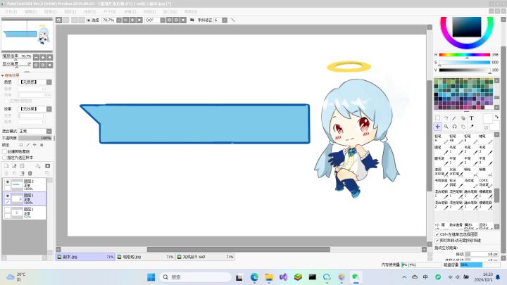Show the hidden 42% opacity layer

pos(7,210)
